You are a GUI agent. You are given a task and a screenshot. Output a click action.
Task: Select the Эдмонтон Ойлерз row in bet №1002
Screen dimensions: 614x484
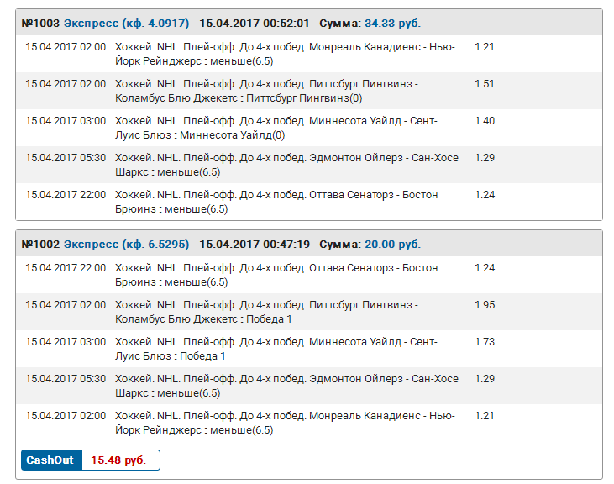tap(286, 386)
